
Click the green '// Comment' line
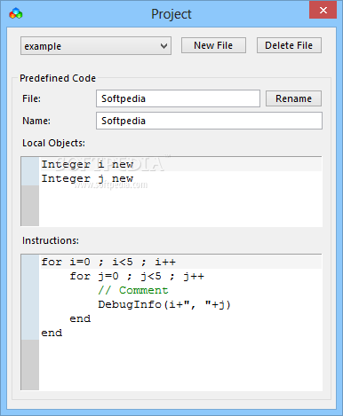pyautogui.click(x=133, y=290)
